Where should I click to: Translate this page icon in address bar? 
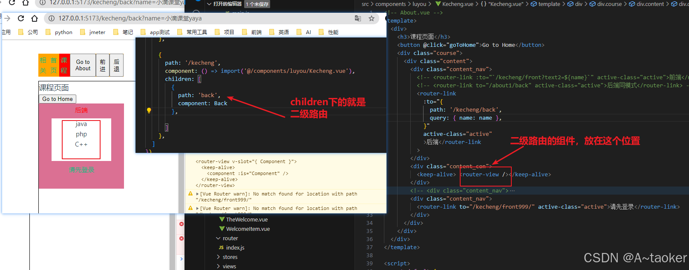358,18
